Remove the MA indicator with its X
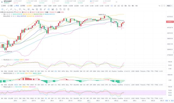 click(x=11, y=14)
